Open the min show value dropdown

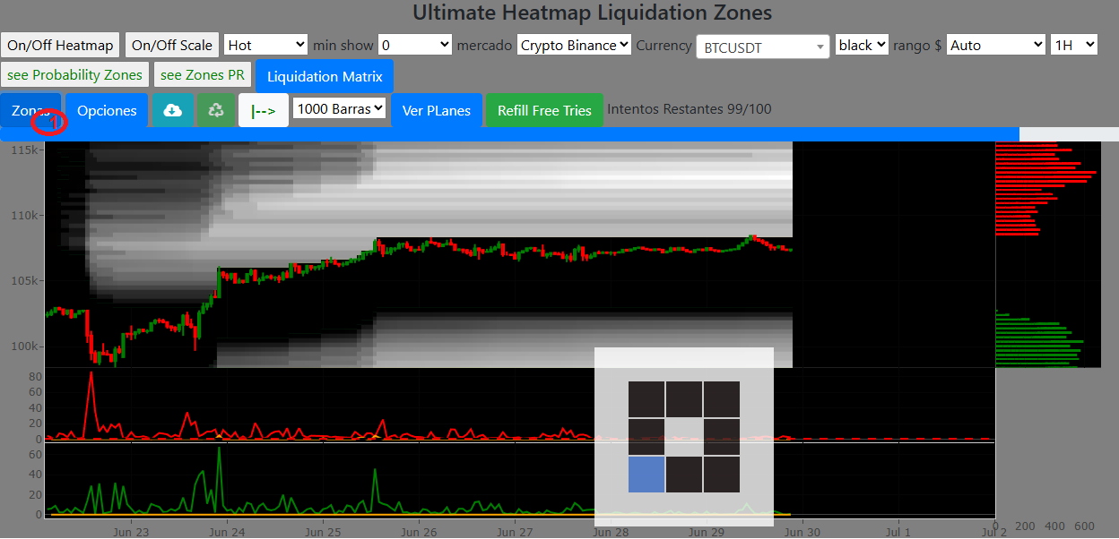pos(414,45)
